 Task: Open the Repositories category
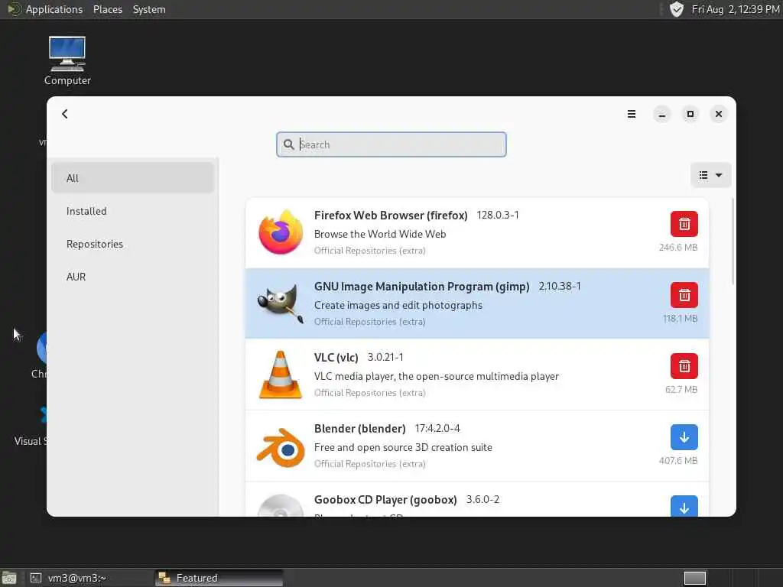coord(132,244)
